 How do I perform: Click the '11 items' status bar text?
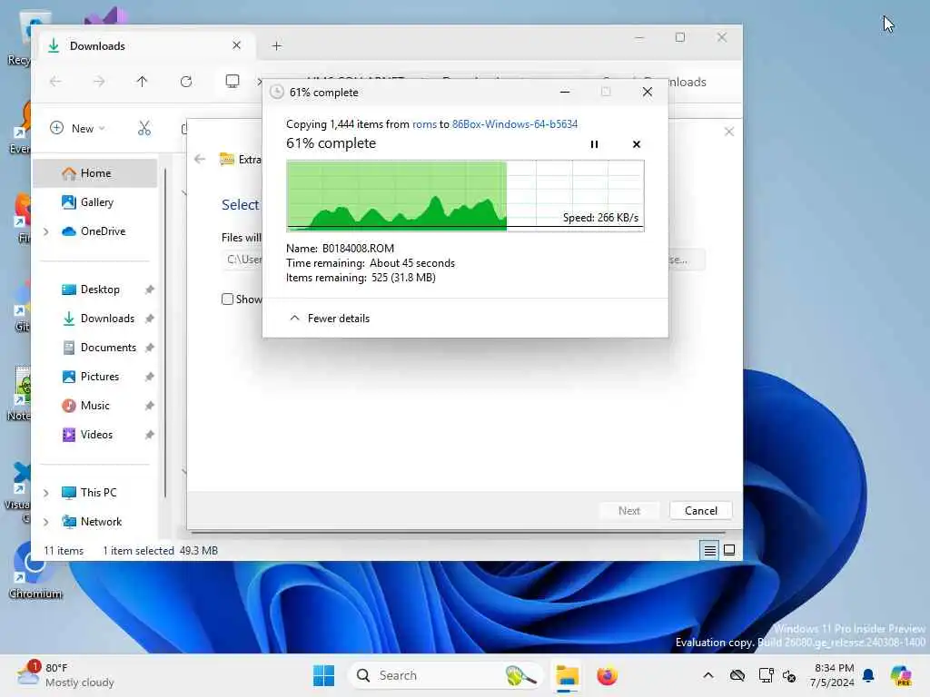tap(64, 551)
